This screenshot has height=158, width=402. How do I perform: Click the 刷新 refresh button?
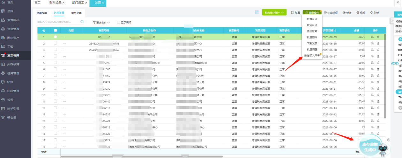[x=375, y=13]
